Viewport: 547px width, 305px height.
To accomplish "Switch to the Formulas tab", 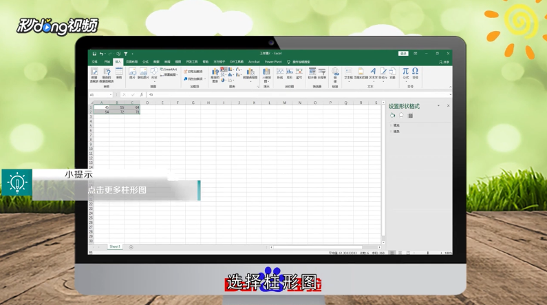I will coord(145,62).
